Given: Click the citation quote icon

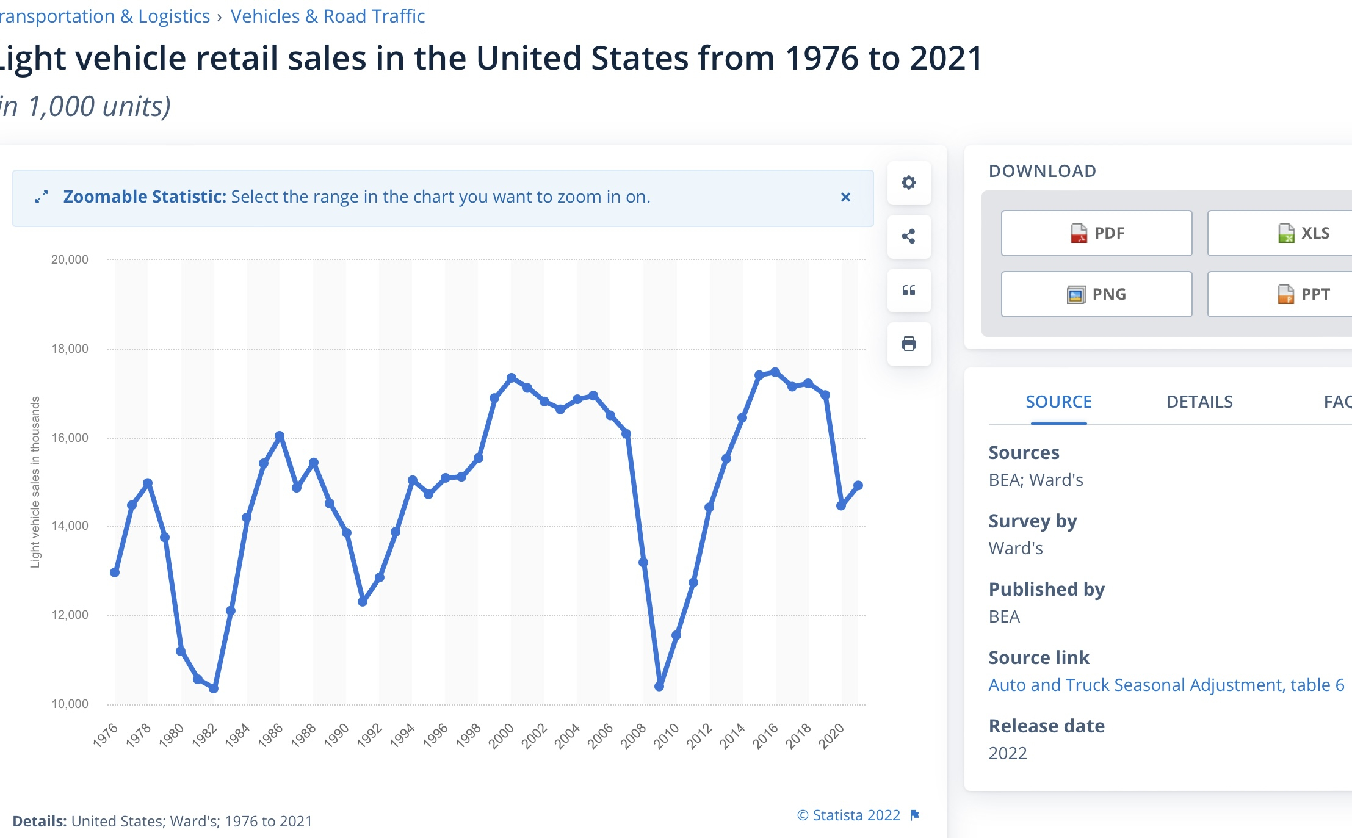Looking at the screenshot, I should tap(909, 290).
